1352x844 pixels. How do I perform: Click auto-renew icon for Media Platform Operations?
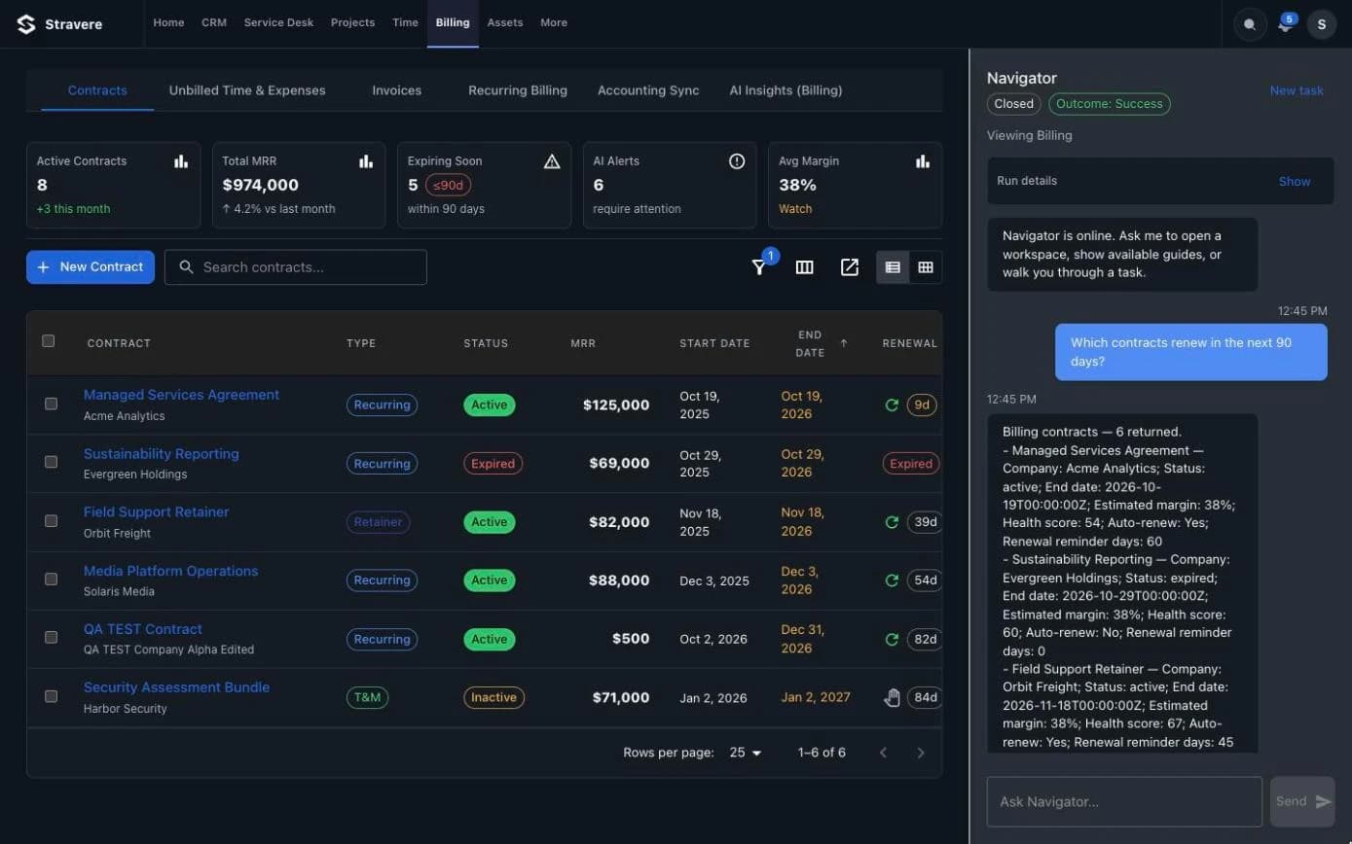tap(892, 580)
